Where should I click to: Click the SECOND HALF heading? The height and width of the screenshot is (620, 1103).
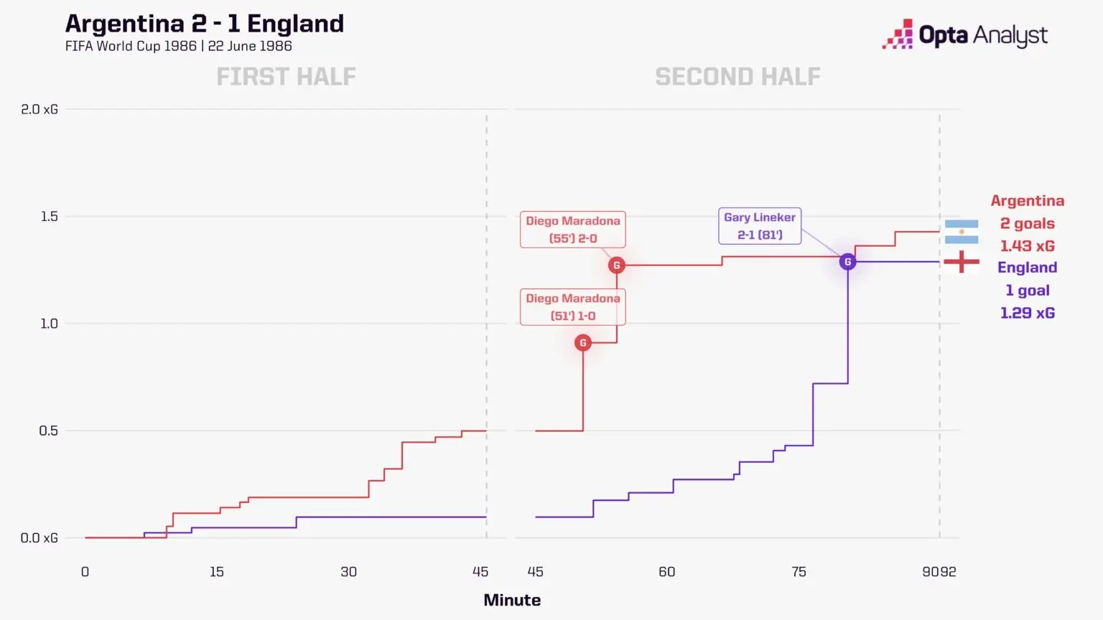pyautogui.click(x=737, y=77)
